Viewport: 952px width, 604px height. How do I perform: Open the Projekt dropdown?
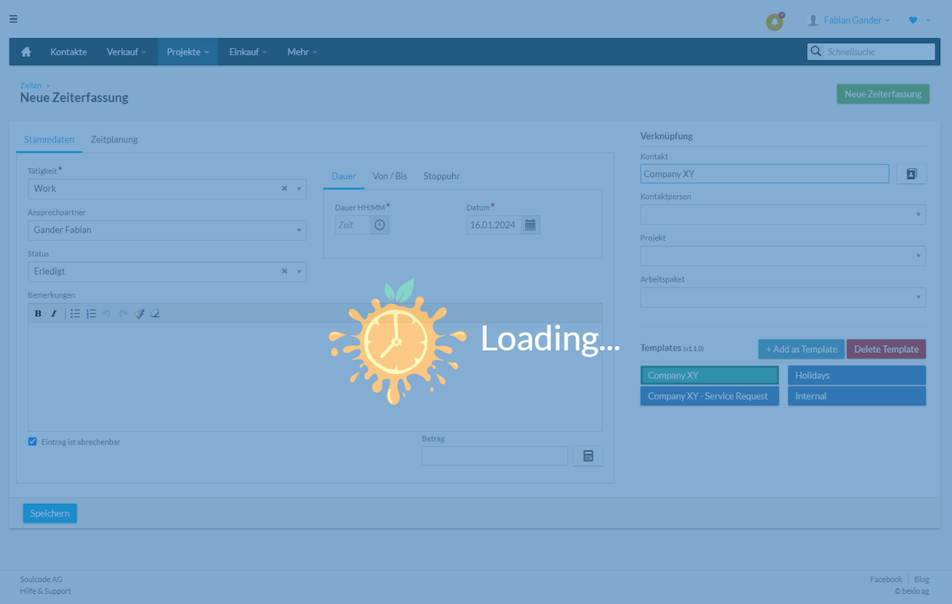(917, 255)
